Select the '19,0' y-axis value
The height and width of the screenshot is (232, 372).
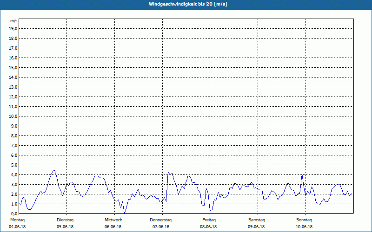(x=13, y=29)
